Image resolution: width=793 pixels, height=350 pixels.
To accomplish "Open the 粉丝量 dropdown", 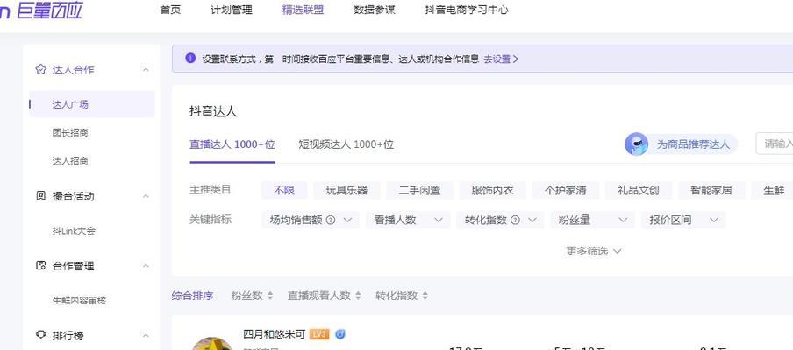I will 593,220.
